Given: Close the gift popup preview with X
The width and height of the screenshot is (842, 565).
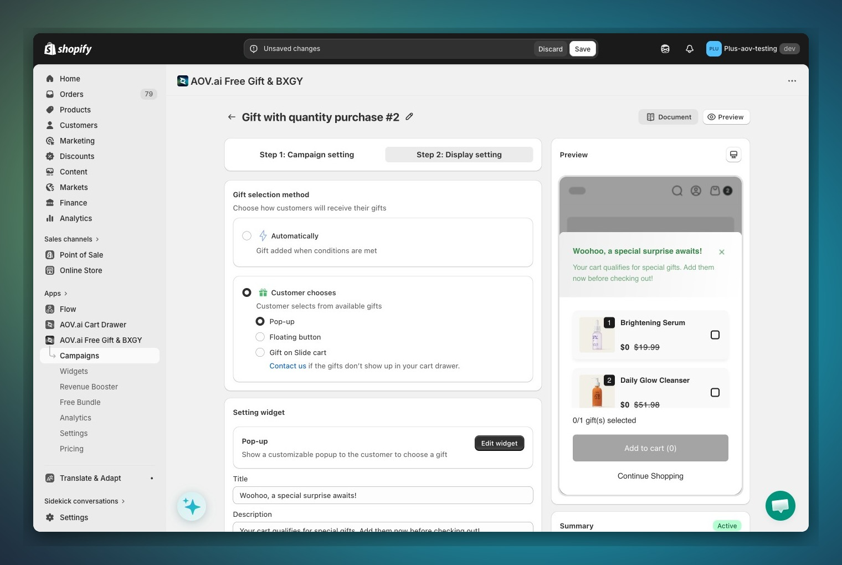Looking at the screenshot, I should coord(721,252).
